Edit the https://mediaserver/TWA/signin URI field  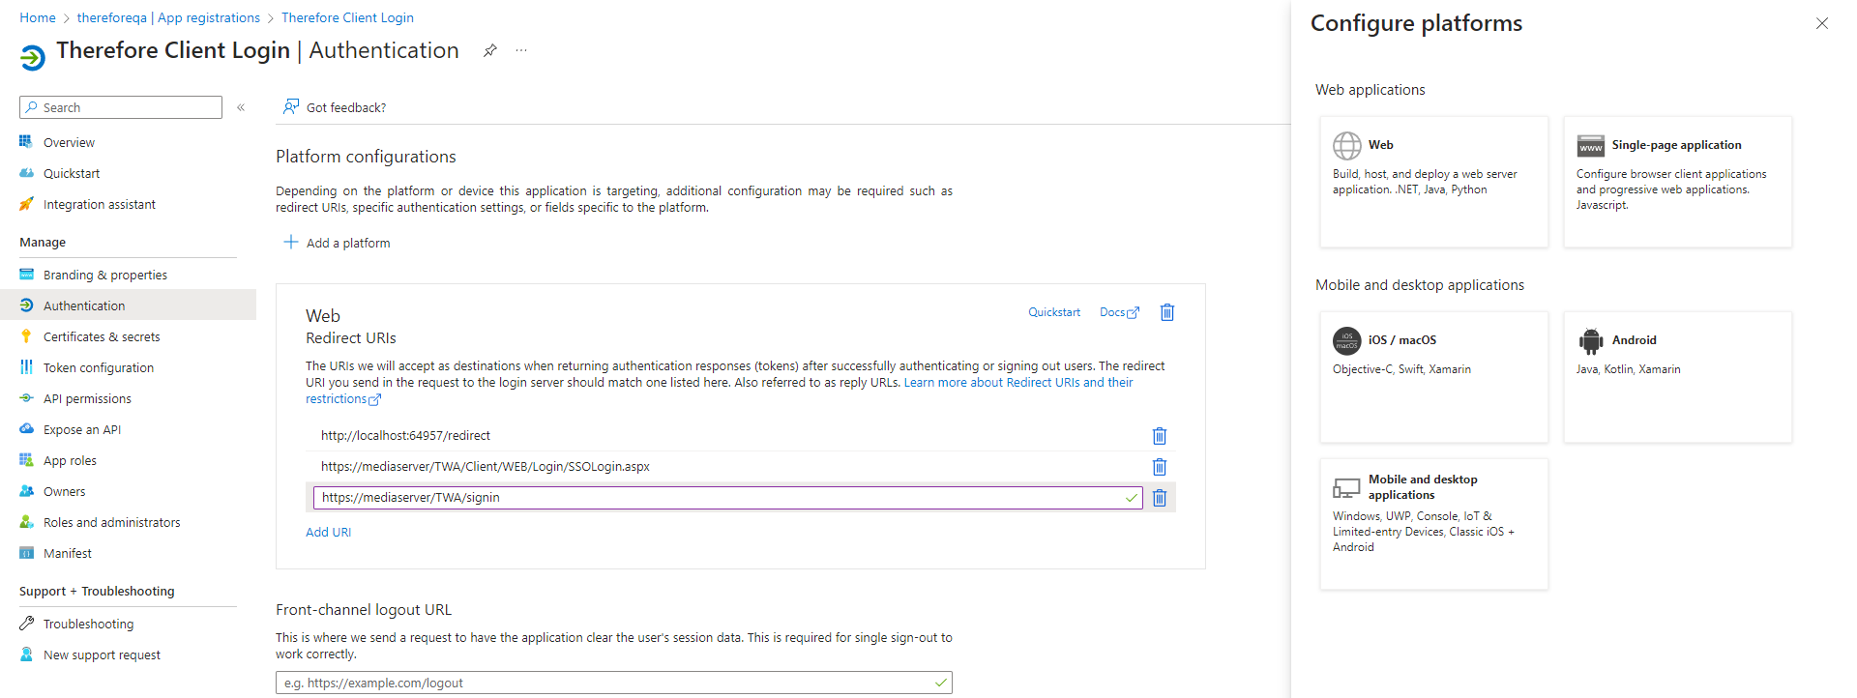click(x=727, y=498)
